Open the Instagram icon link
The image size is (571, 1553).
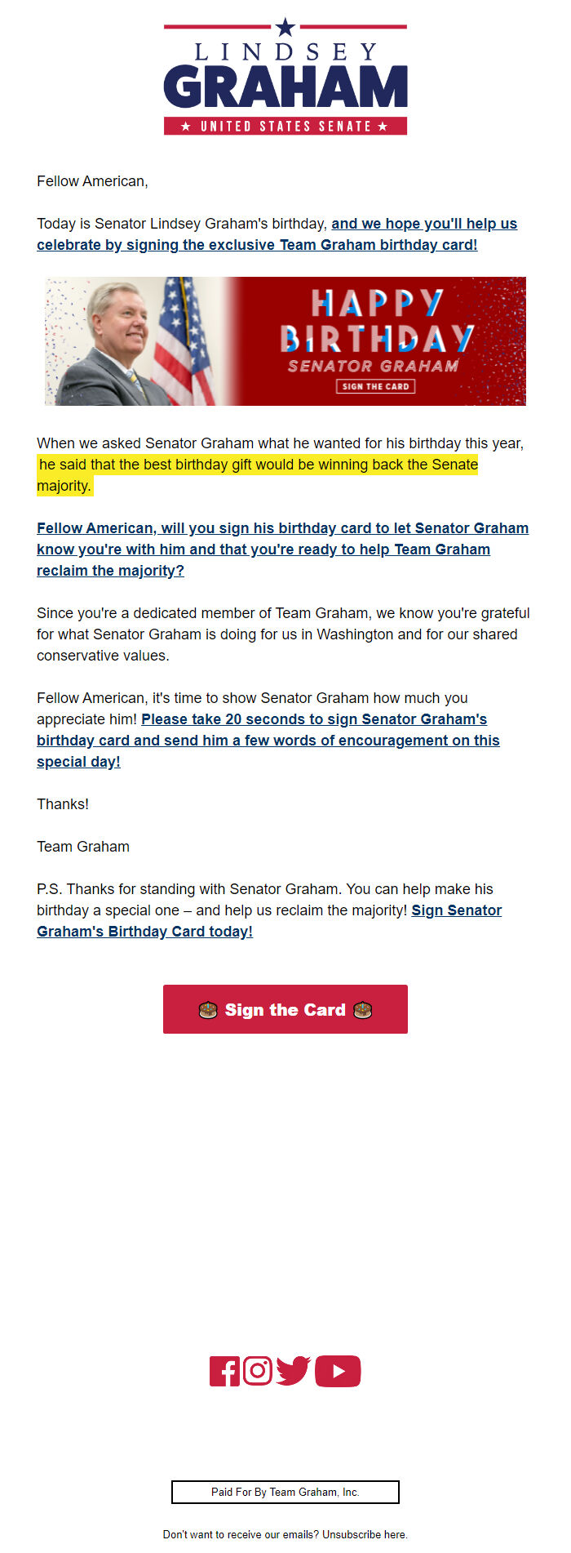pos(257,1371)
